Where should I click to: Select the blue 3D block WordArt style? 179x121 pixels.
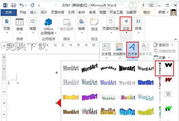click(x=127, y=112)
